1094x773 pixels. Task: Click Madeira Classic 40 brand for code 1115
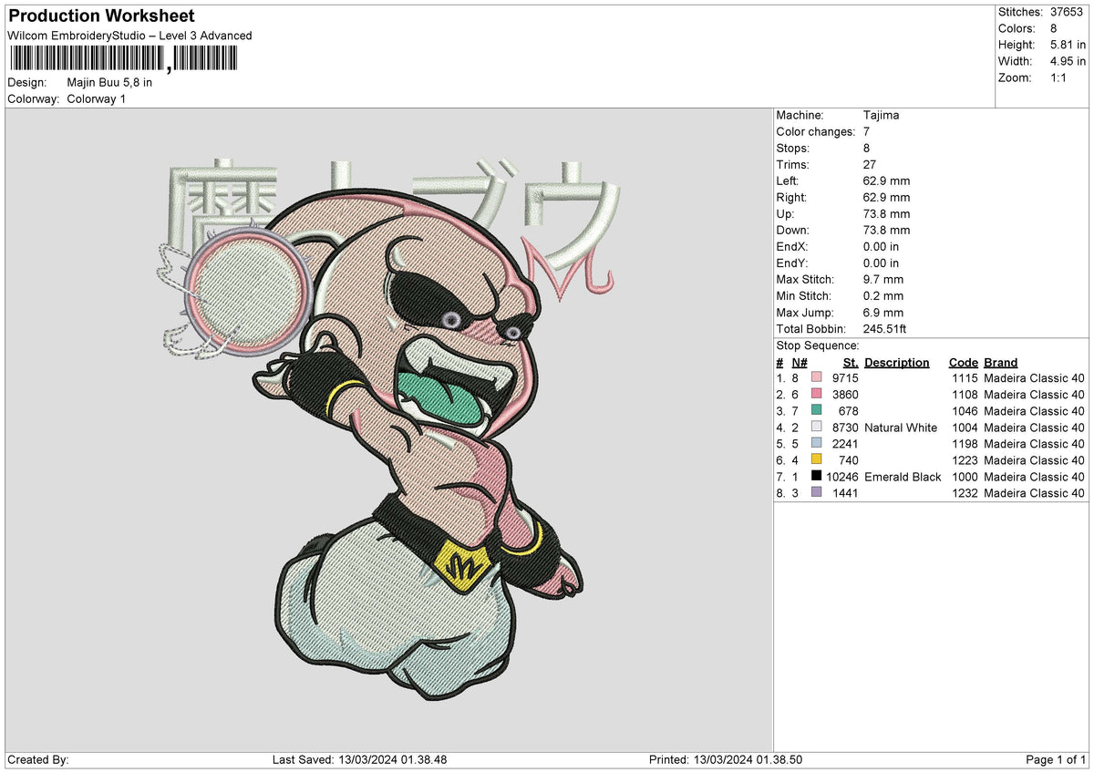click(1035, 378)
